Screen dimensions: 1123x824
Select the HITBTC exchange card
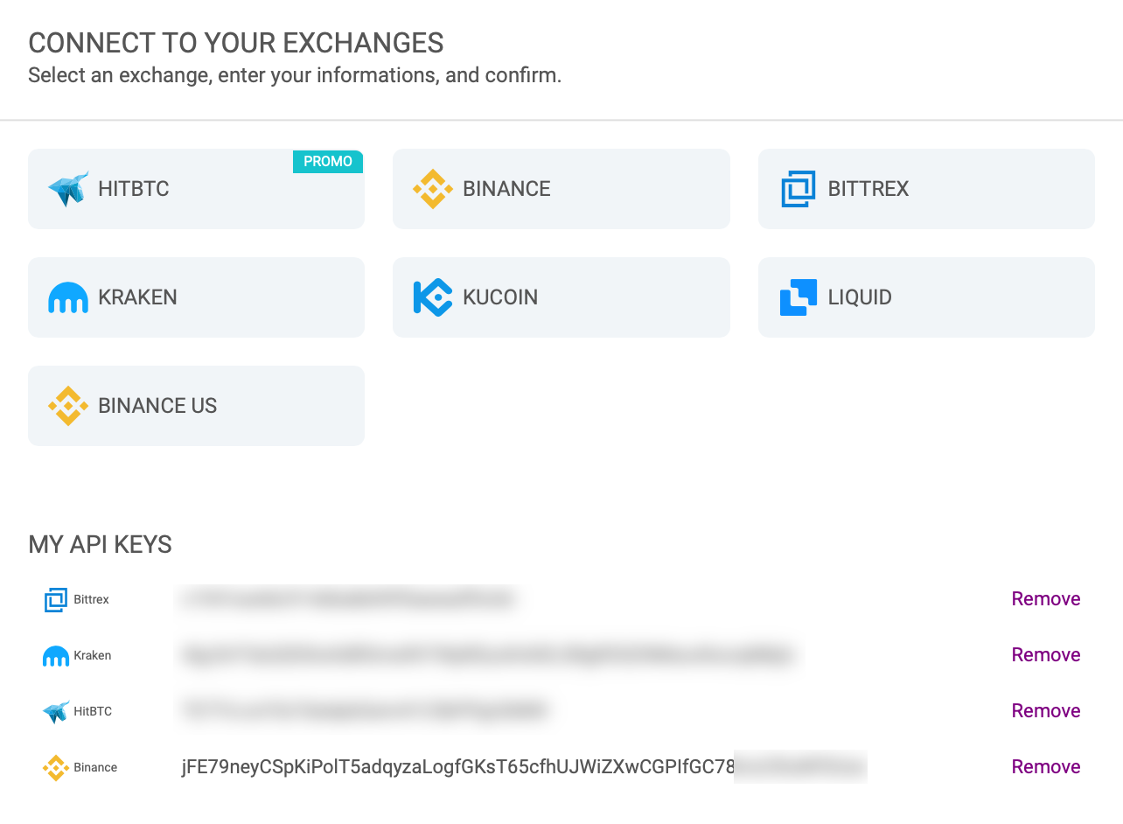(197, 189)
